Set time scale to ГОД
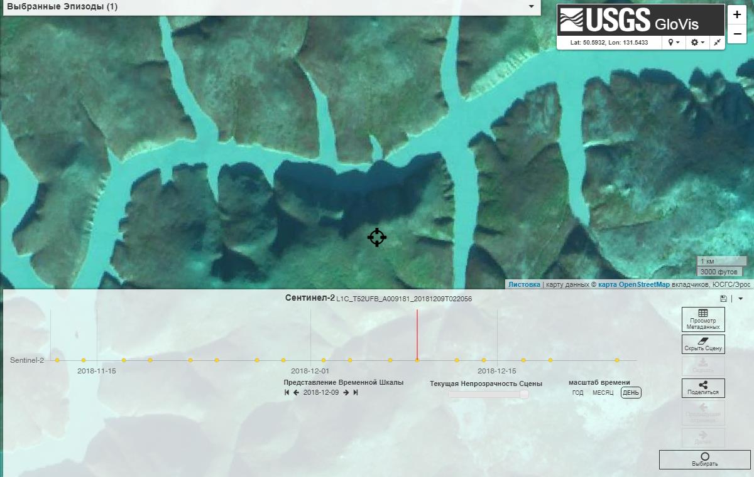This screenshot has height=477, width=754. pyautogui.click(x=577, y=393)
